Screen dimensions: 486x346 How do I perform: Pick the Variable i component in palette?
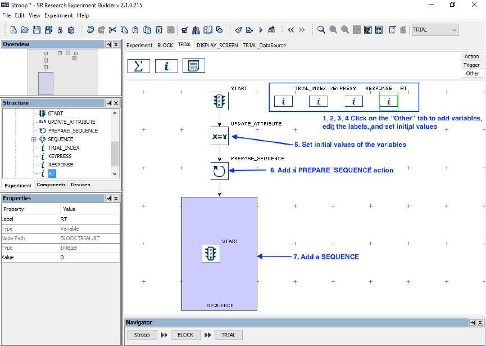click(x=166, y=66)
